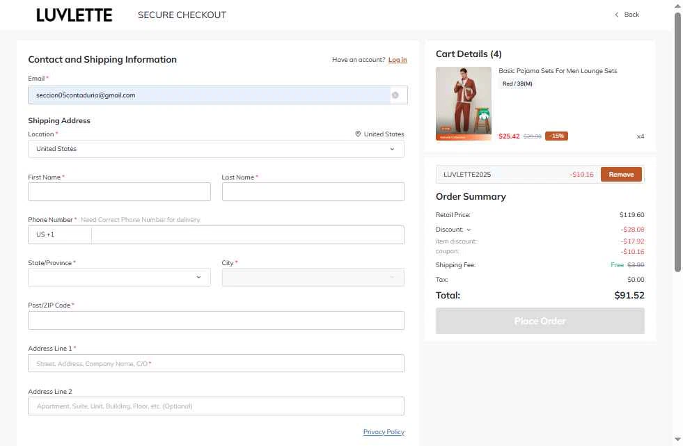Click the Back arrow chevron icon
This screenshot has width=683, height=446.
[616, 15]
